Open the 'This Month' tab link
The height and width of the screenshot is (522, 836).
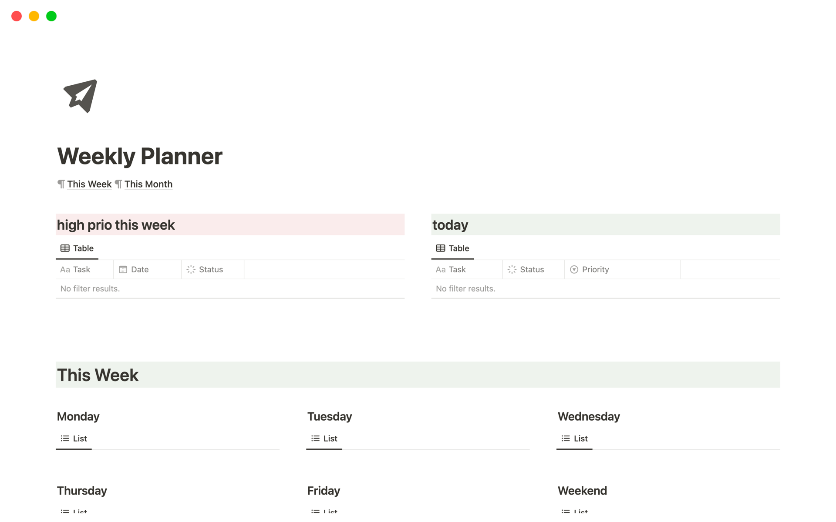point(149,184)
